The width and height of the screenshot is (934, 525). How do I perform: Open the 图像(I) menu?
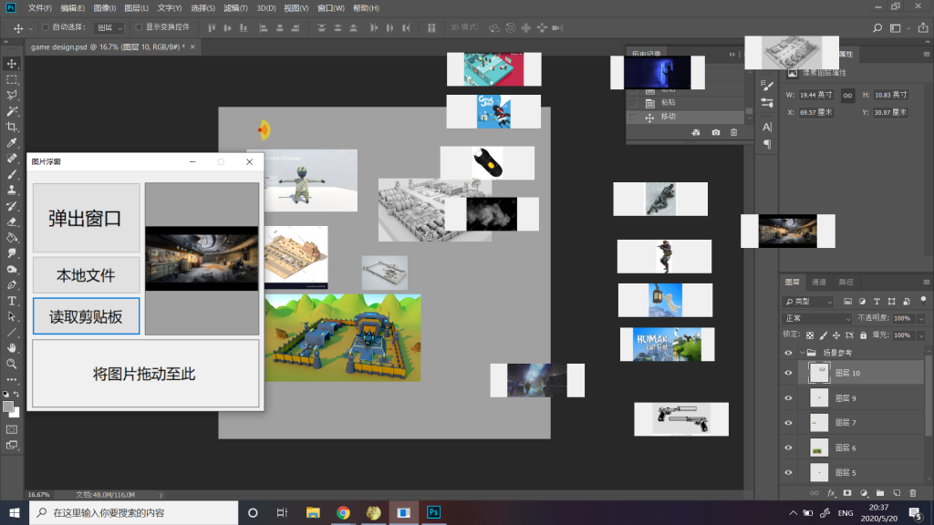(104, 8)
